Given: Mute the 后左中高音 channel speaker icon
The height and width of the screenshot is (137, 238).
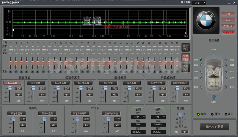Looking at the screenshot, I should point(23,125).
